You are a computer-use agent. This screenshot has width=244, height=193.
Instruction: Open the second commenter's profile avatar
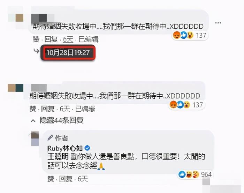pyautogui.click(x=16, y=88)
